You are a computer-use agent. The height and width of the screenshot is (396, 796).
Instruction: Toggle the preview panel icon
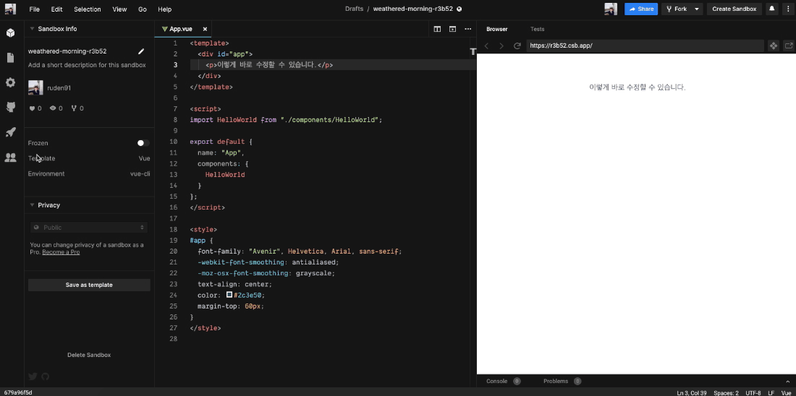(x=452, y=29)
